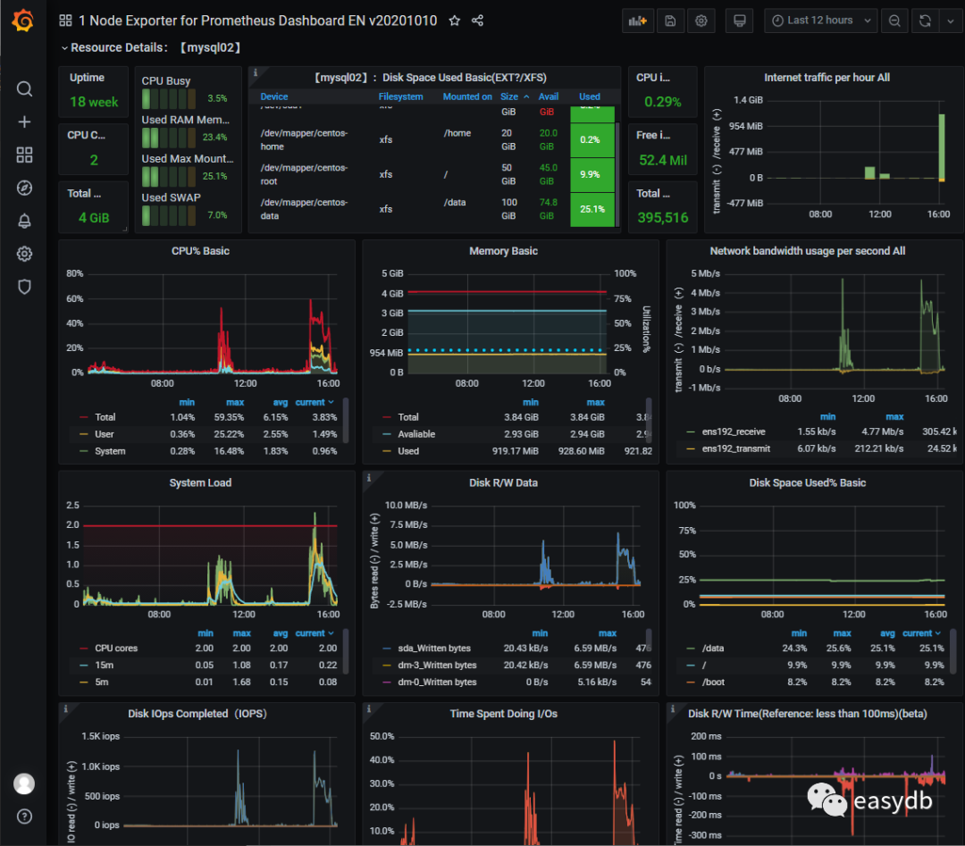Star this dashboard as favorite
This screenshot has height=846, width=965.
click(x=454, y=21)
